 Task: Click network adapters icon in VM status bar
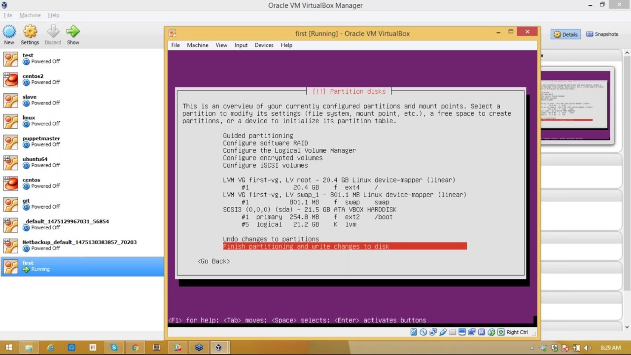point(433,332)
